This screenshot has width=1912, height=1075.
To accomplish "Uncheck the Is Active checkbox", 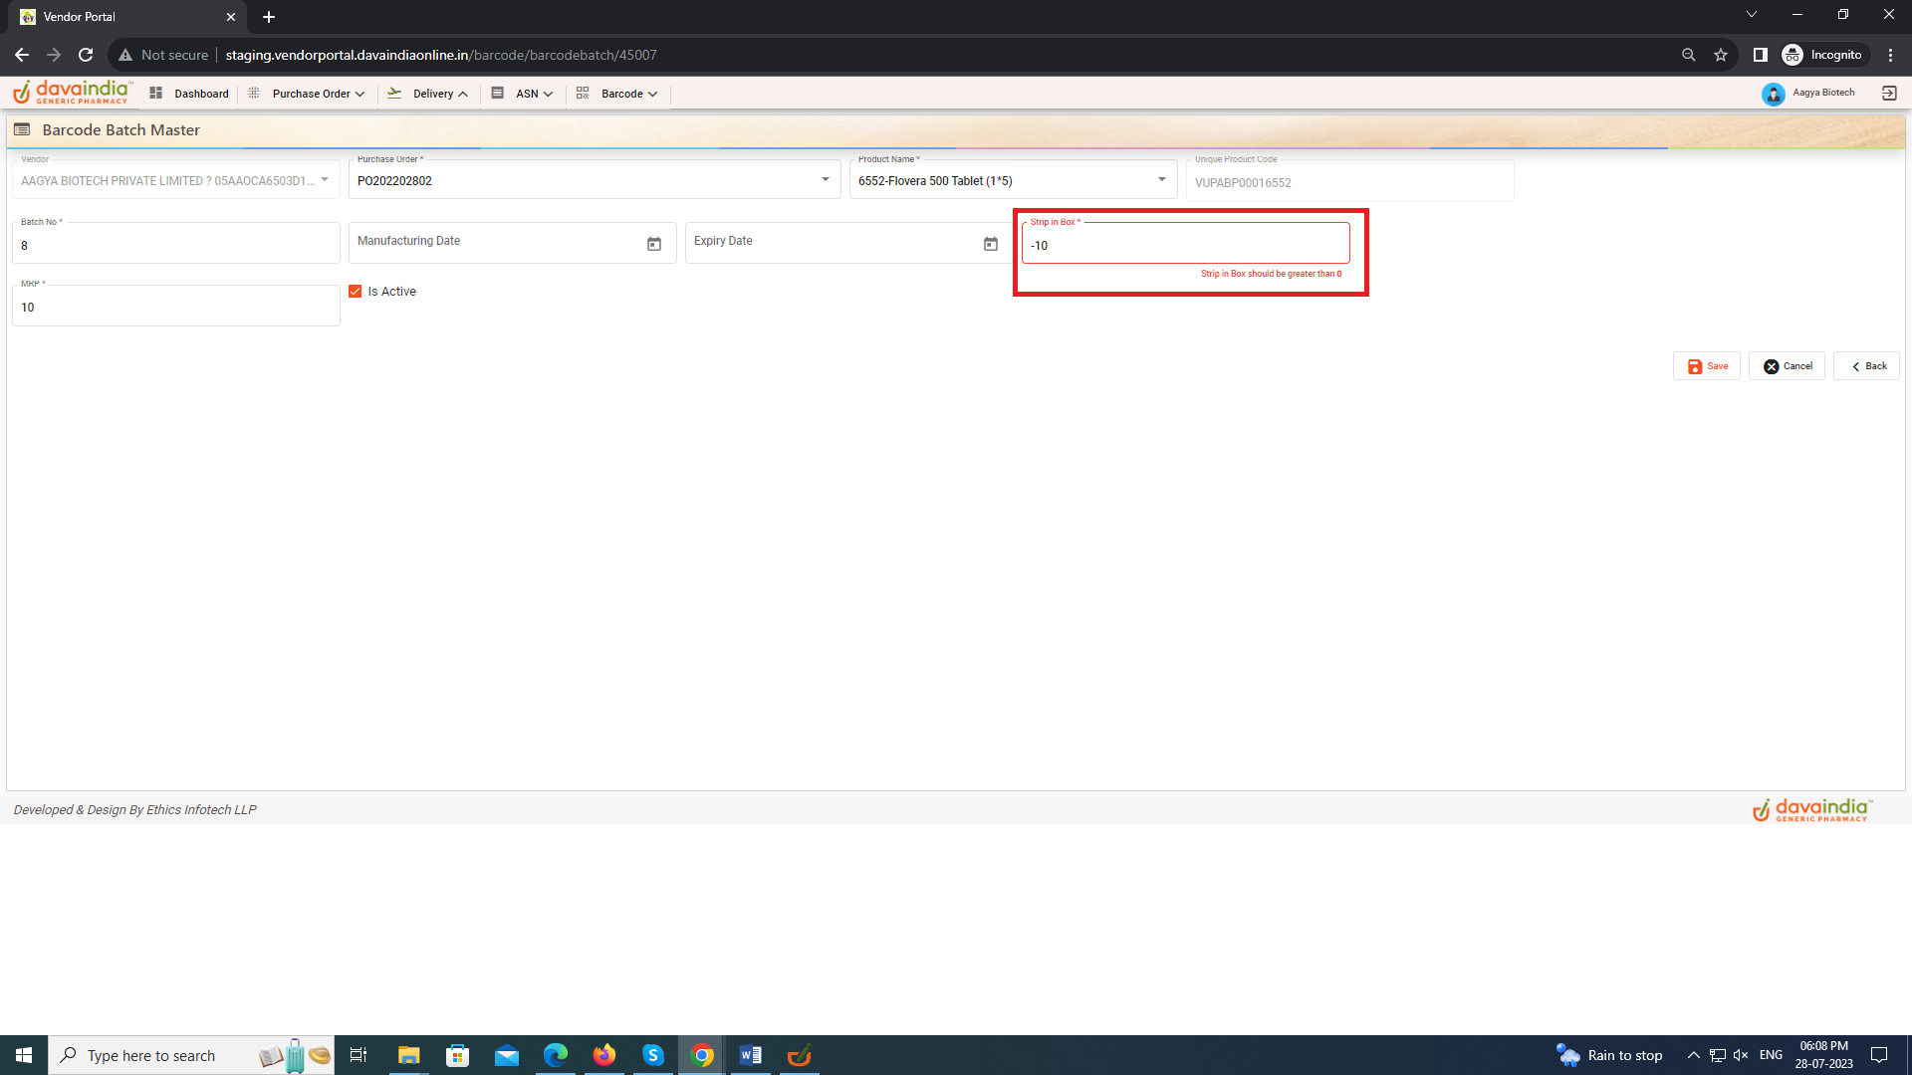I will (356, 292).
